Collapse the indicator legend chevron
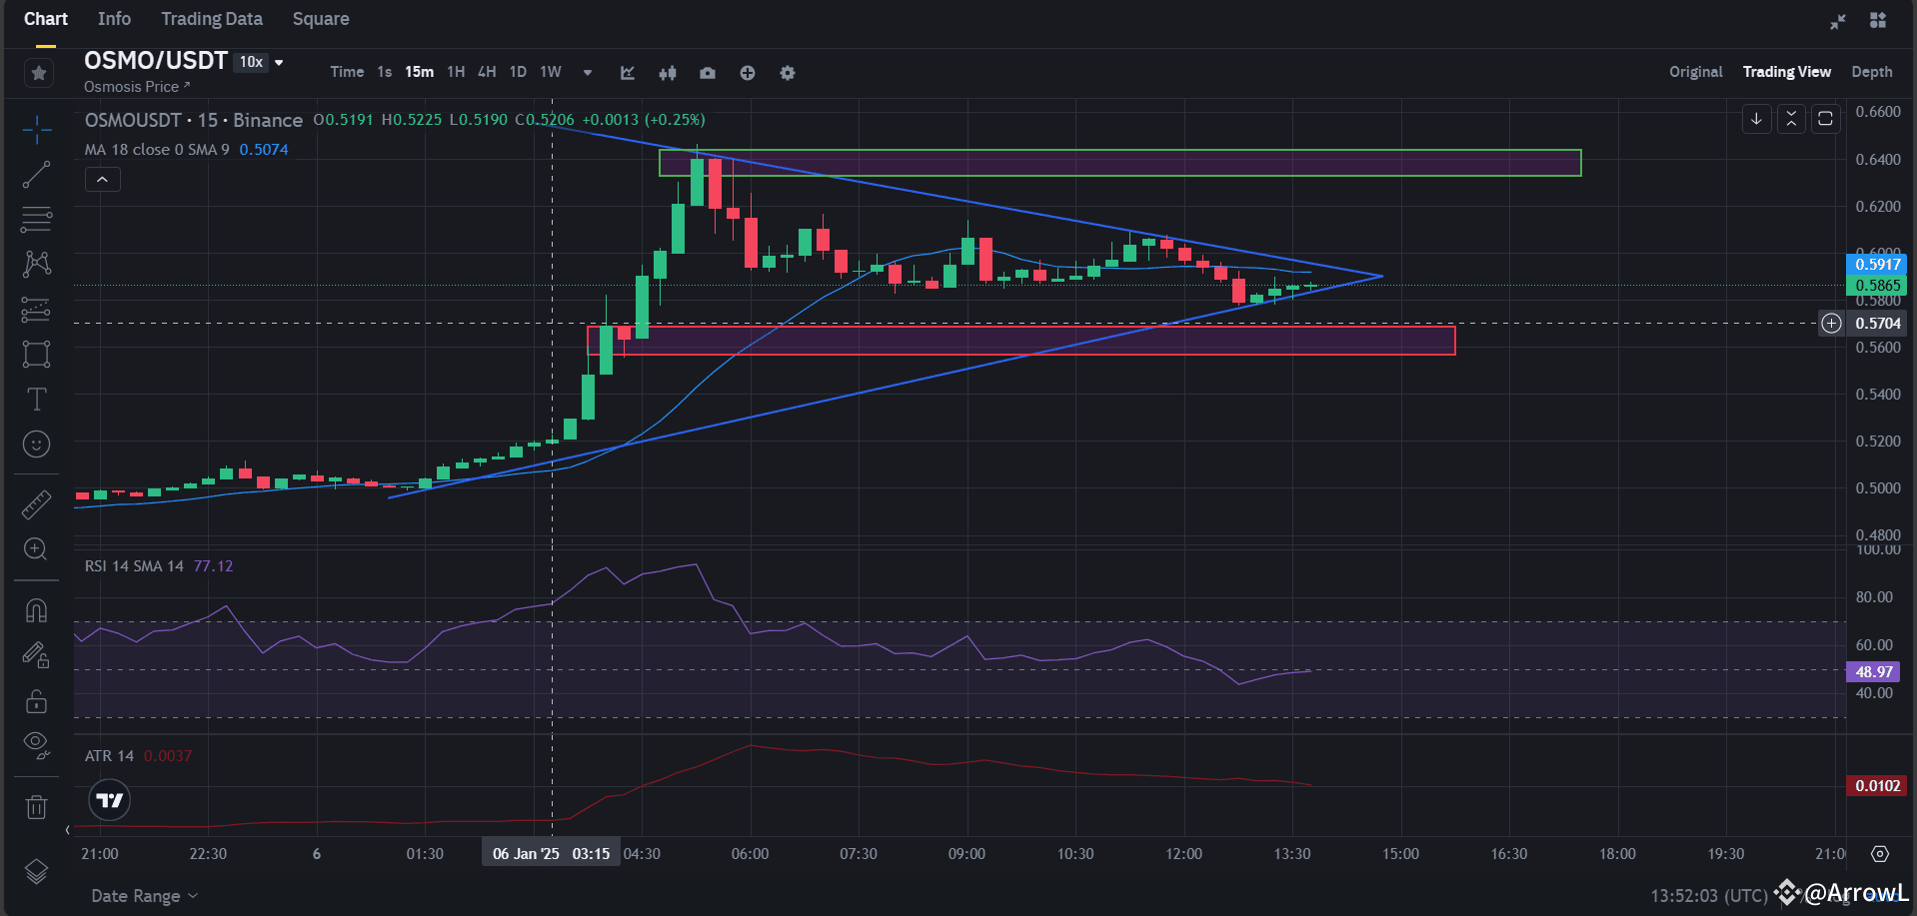Screen dimensions: 1917x916 [102, 180]
